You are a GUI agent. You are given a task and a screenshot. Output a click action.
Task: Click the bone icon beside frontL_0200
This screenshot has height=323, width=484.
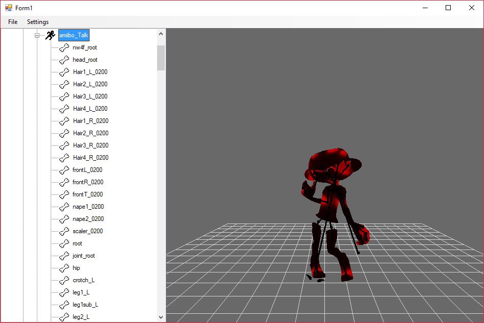point(64,170)
